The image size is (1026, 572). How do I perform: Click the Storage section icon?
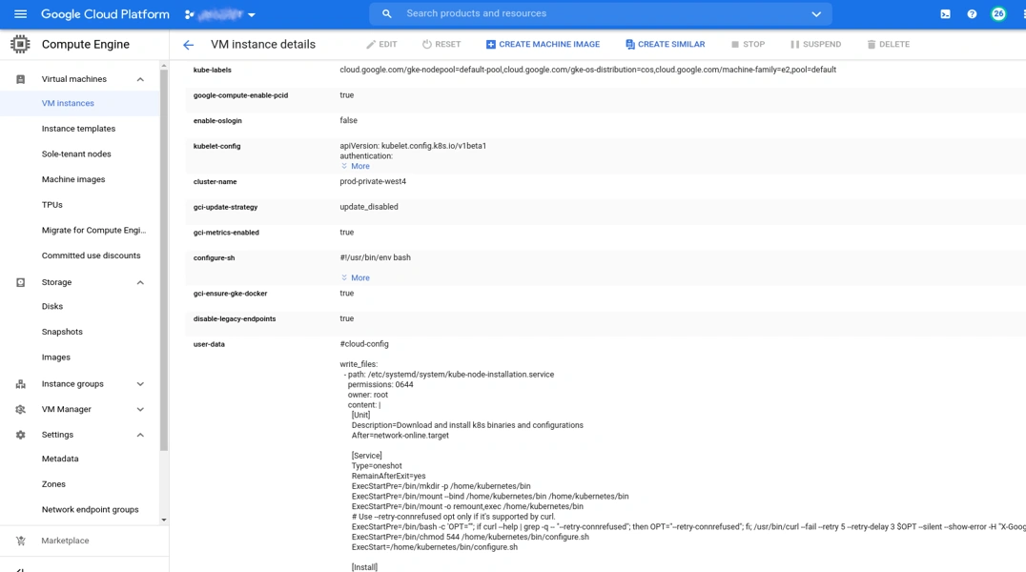coord(20,282)
